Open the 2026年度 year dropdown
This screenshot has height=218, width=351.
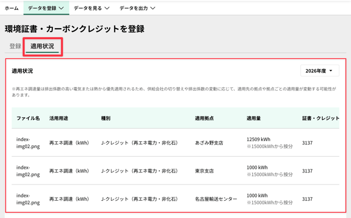point(320,71)
